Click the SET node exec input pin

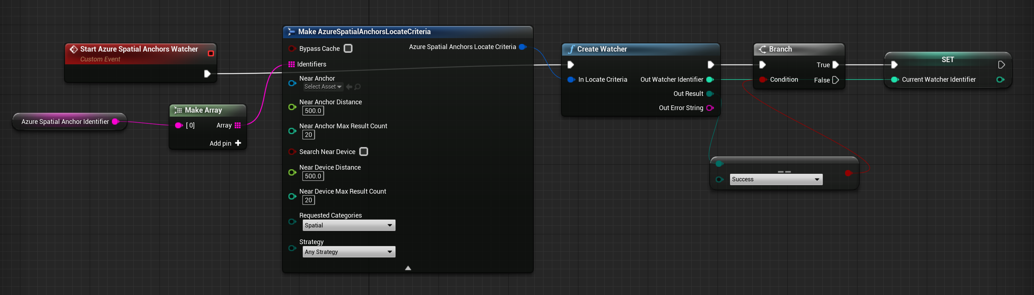tap(894, 65)
